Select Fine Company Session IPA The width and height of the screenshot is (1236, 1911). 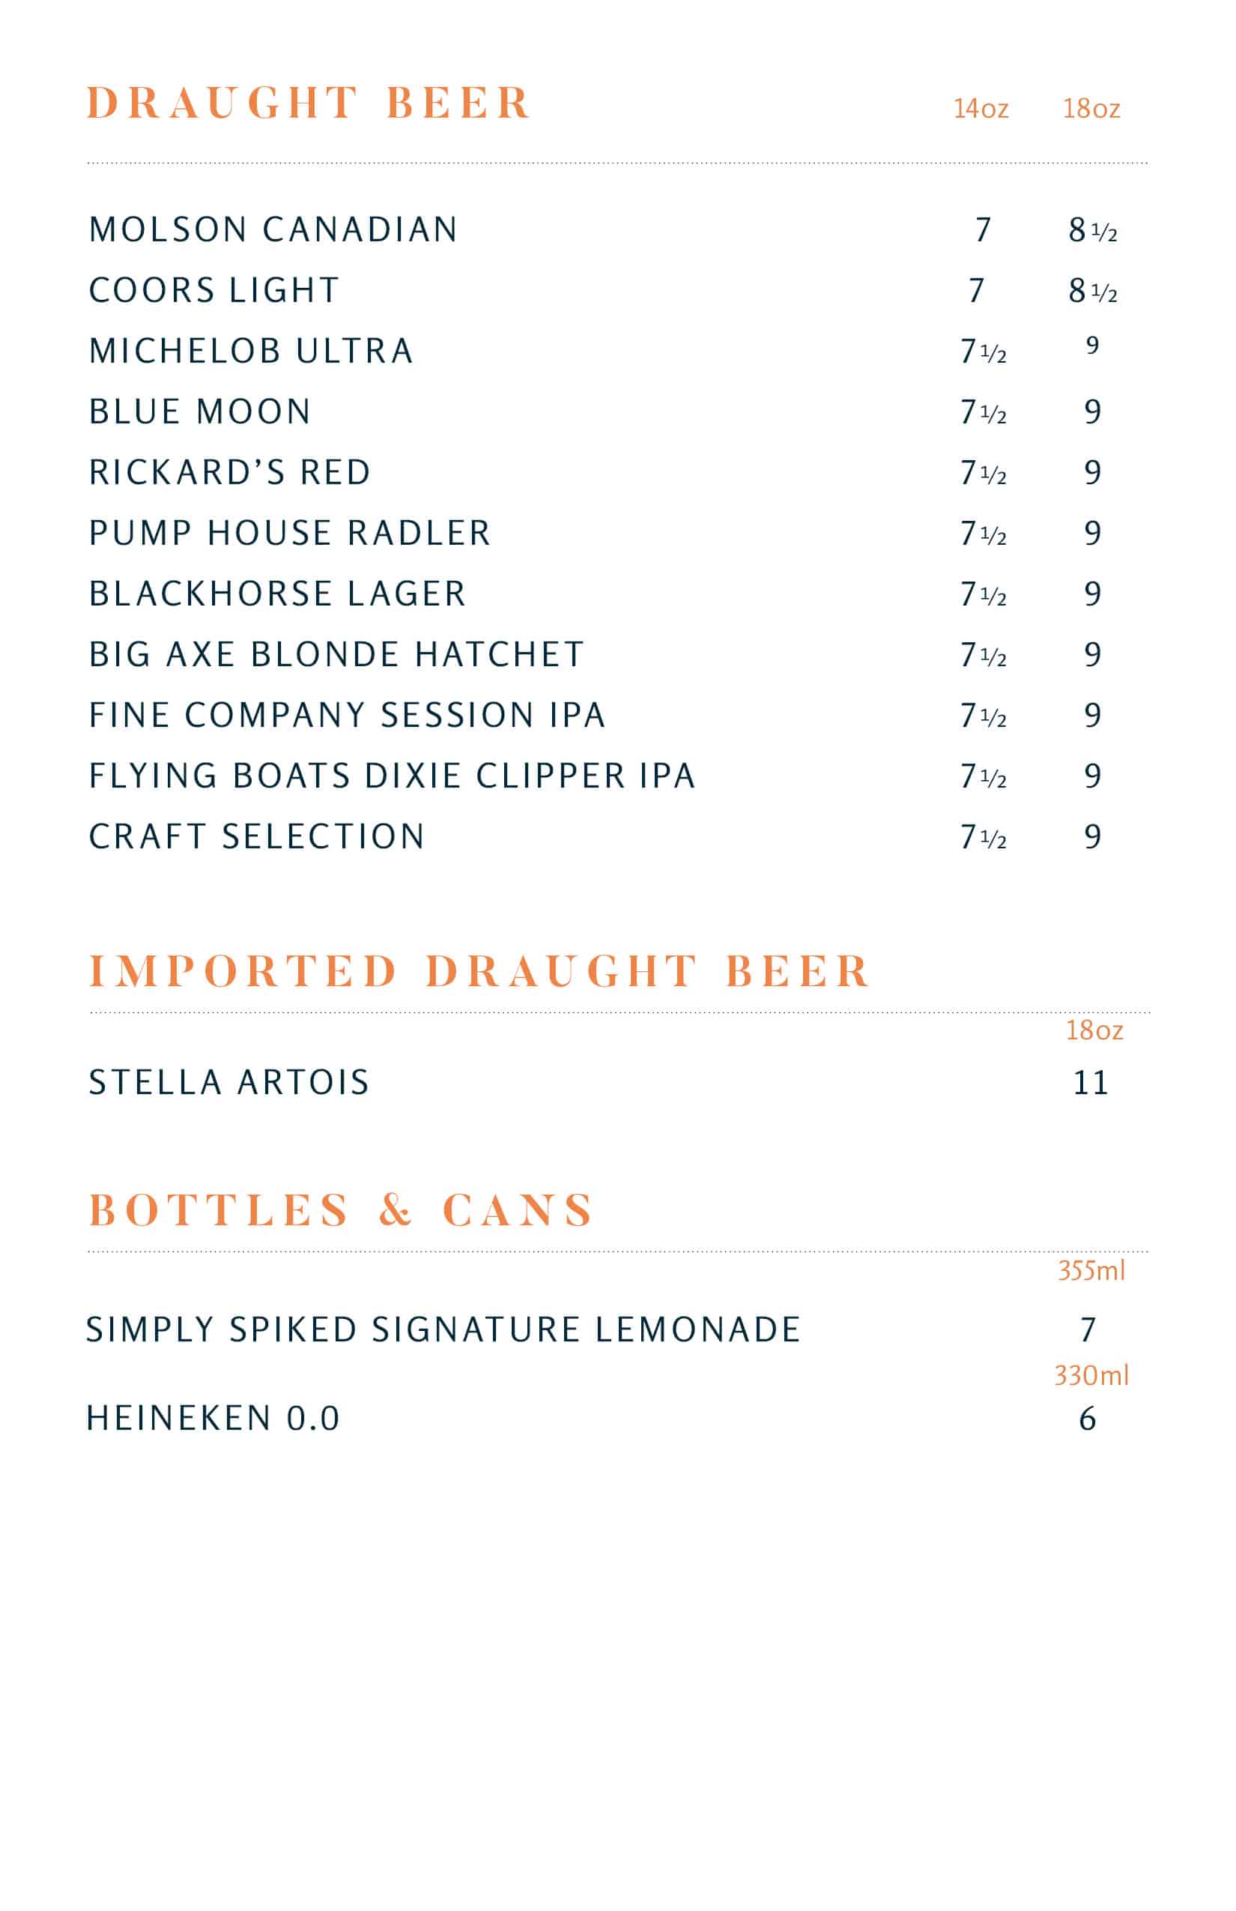click(347, 715)
